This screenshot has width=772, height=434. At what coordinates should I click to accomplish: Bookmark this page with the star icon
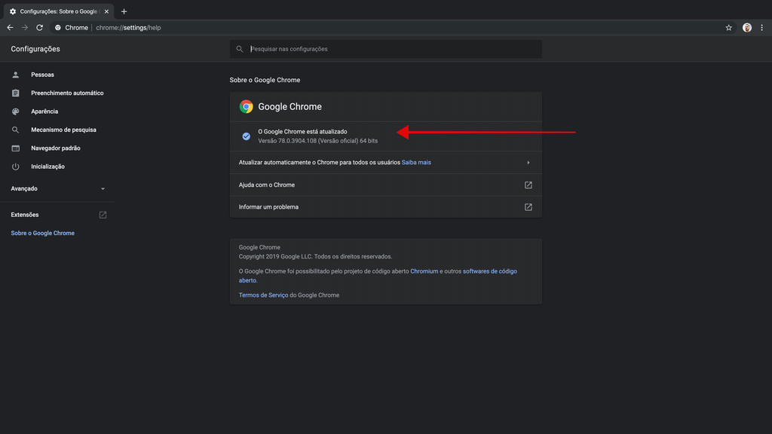[x=729, y=28]
